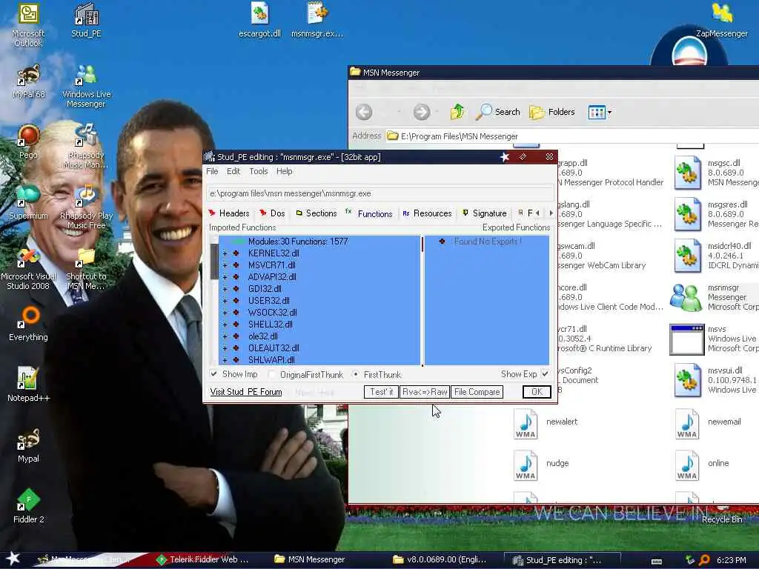Switch to the Dos tab

pos(272,213)
